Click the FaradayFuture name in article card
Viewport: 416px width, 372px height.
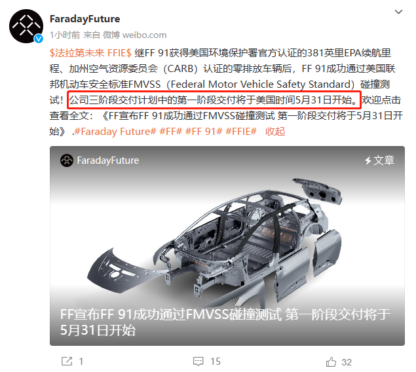coord(108,160)
